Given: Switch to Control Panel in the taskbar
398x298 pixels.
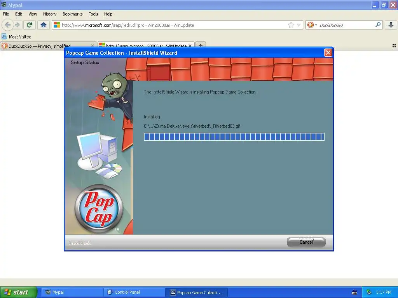Looking at the screenshot, I should 134,292.
